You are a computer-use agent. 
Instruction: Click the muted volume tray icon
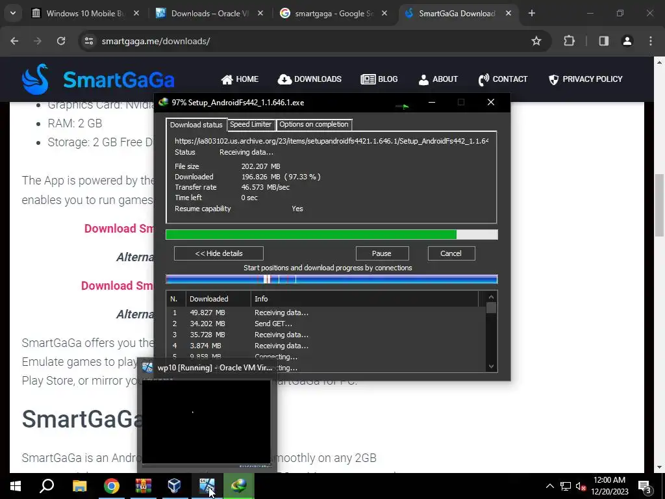tap(581, 486)
